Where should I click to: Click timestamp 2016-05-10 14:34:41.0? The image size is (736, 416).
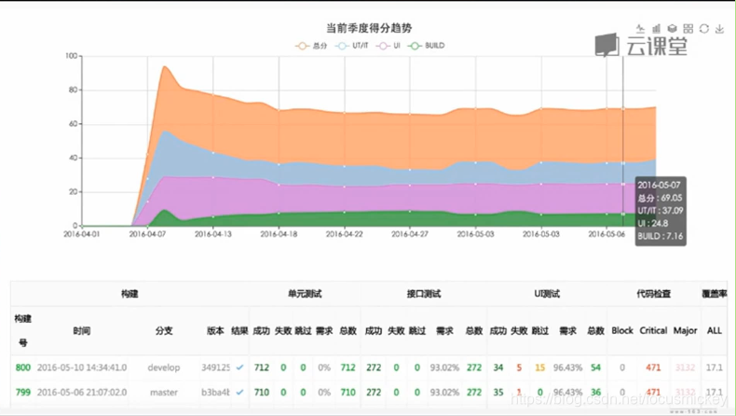82,367
